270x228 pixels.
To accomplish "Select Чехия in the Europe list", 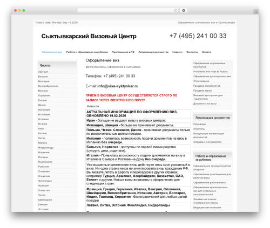I will pos(42,195).
